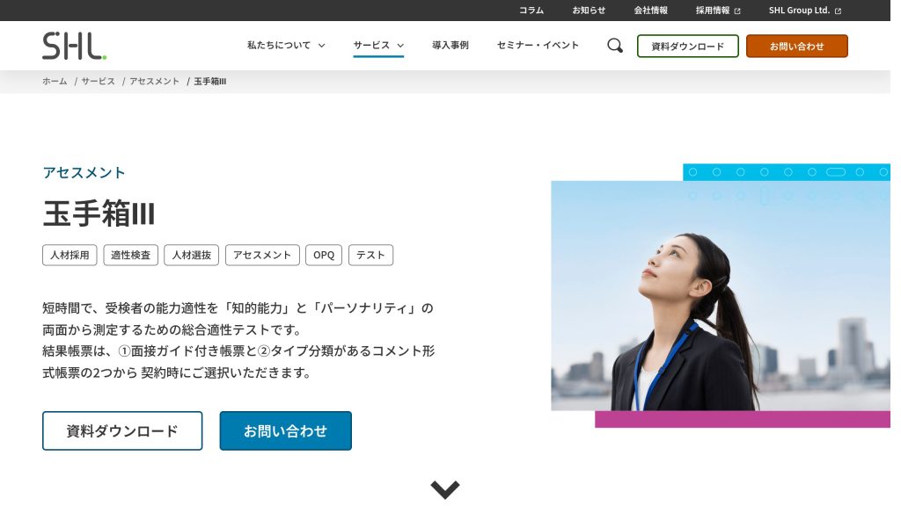Expand the サービス dropdown menu
The width and height of the screenshot is (901, 506).
[x=378, y=45]
